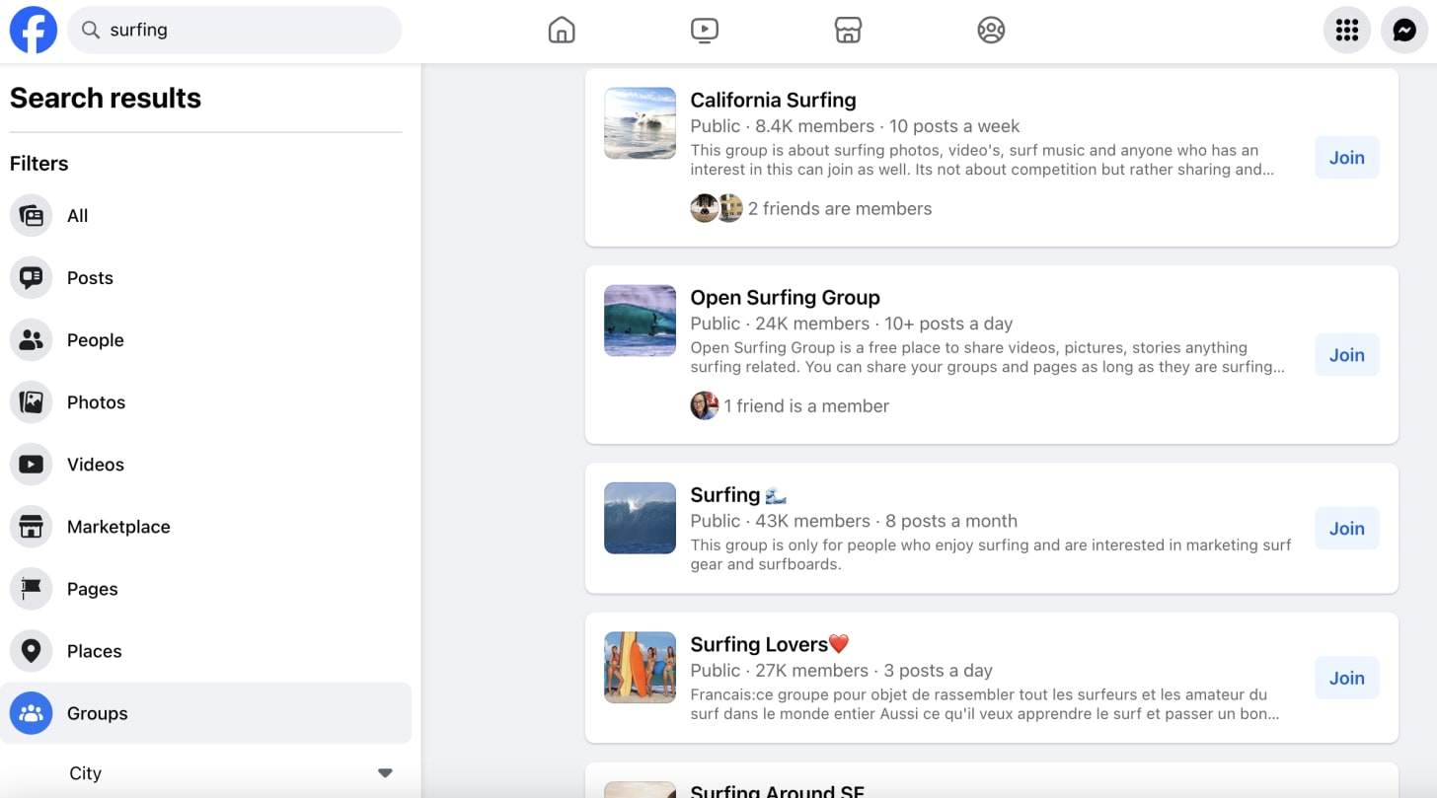Join the California Surfing group
The image size is (1437, 798).
(1346, 158)
